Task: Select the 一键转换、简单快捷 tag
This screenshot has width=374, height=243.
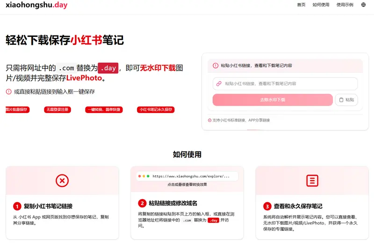Action: tap(104, 109)
